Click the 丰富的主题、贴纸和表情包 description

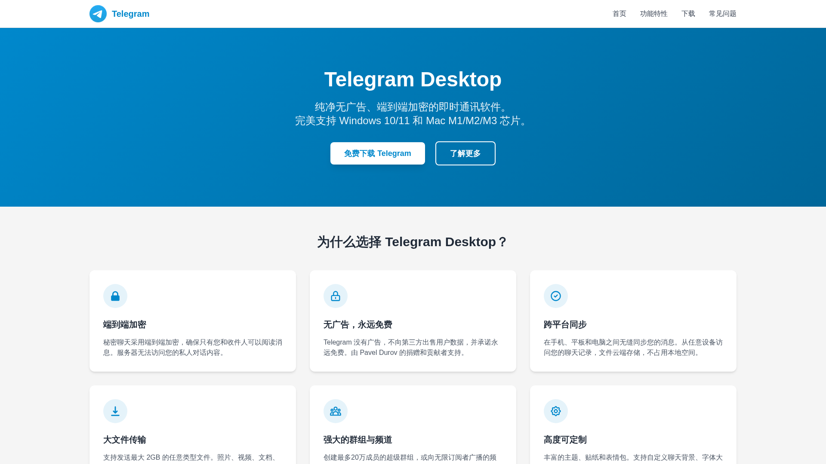(633, 458)
